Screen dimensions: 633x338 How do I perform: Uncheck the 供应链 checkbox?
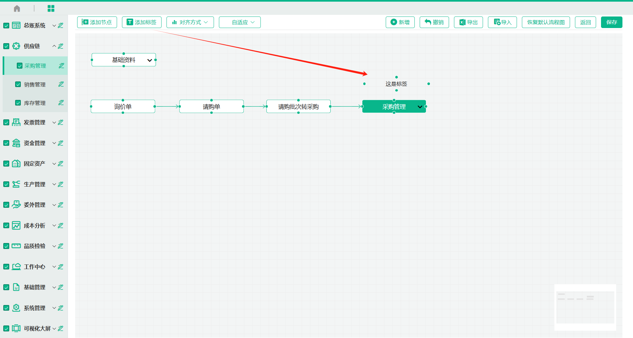[6, 46]
